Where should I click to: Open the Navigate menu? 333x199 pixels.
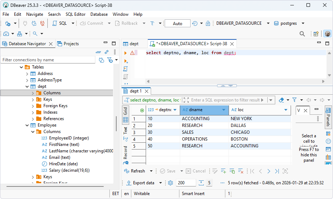coord(34,14)
